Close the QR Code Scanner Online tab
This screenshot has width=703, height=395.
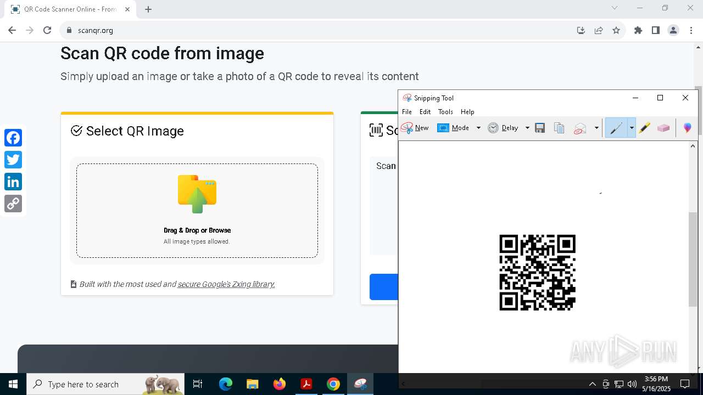(x=128, y=9)
